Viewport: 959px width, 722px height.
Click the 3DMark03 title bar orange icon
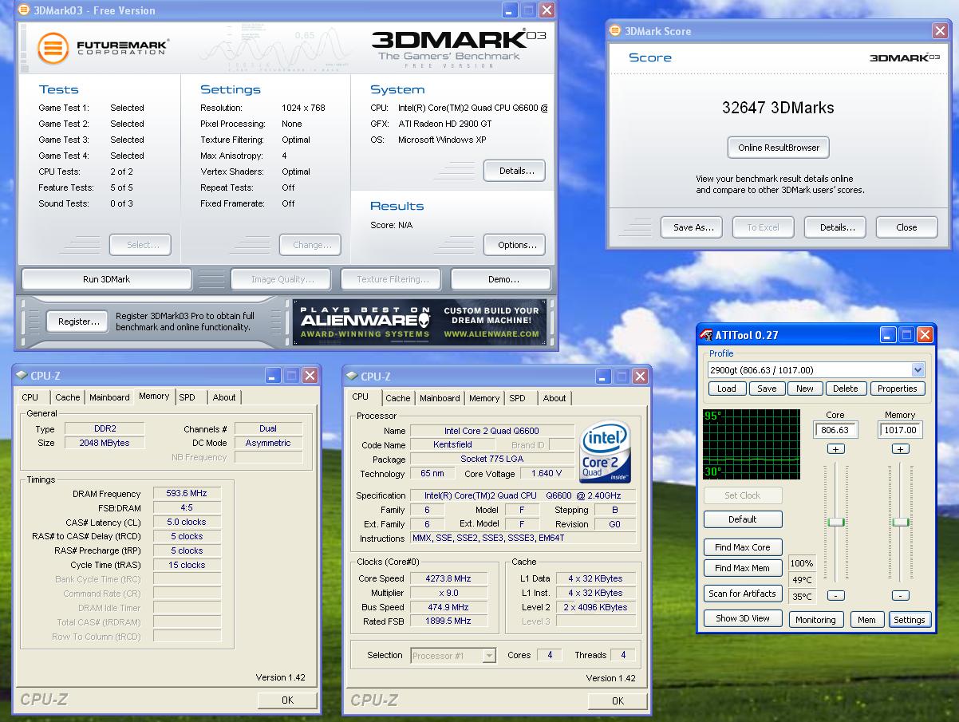(x=24, y=10)
